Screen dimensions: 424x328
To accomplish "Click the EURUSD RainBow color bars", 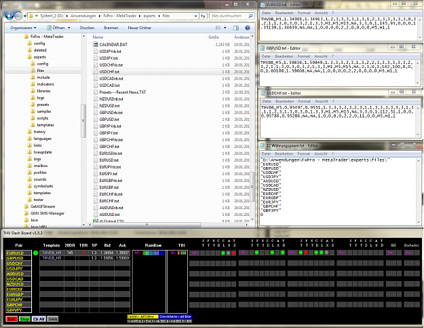I will coord(153,253).
